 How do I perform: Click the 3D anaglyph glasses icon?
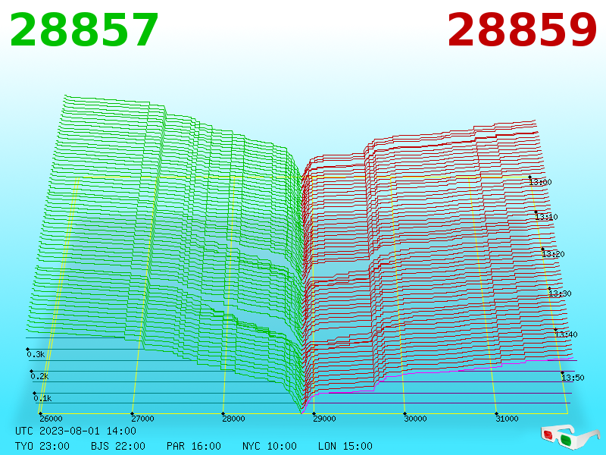[x=570, y=437]
